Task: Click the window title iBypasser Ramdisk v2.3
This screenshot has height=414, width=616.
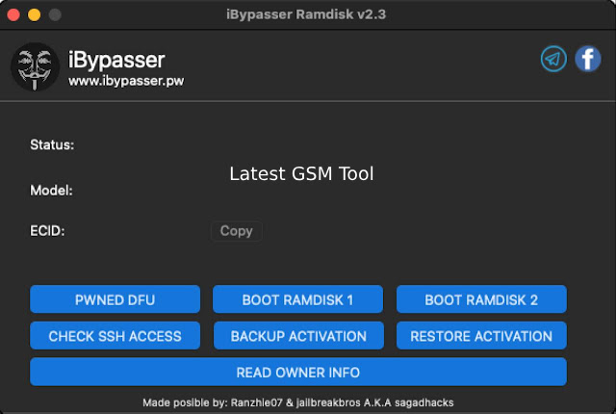Action: tap(306, 14)
